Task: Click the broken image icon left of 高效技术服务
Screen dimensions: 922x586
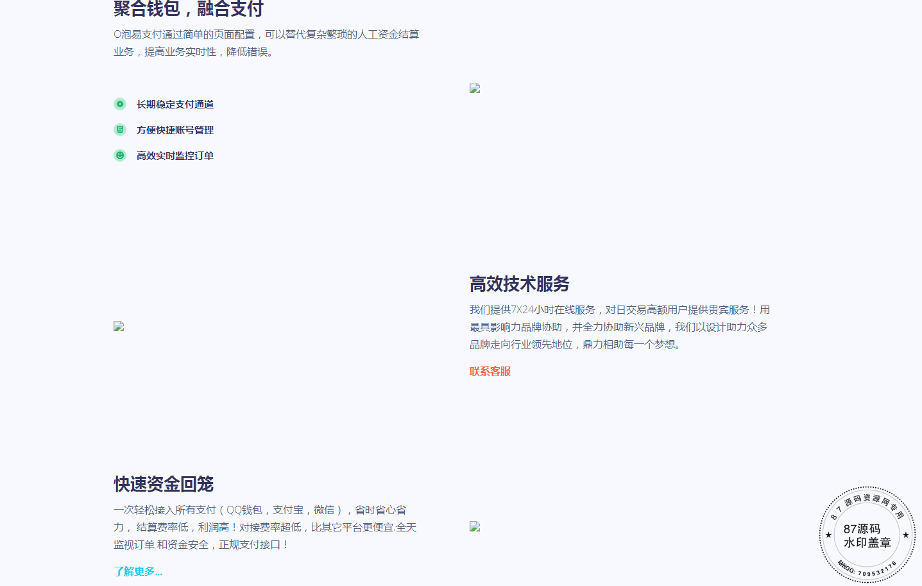Action: click(119, 326)
